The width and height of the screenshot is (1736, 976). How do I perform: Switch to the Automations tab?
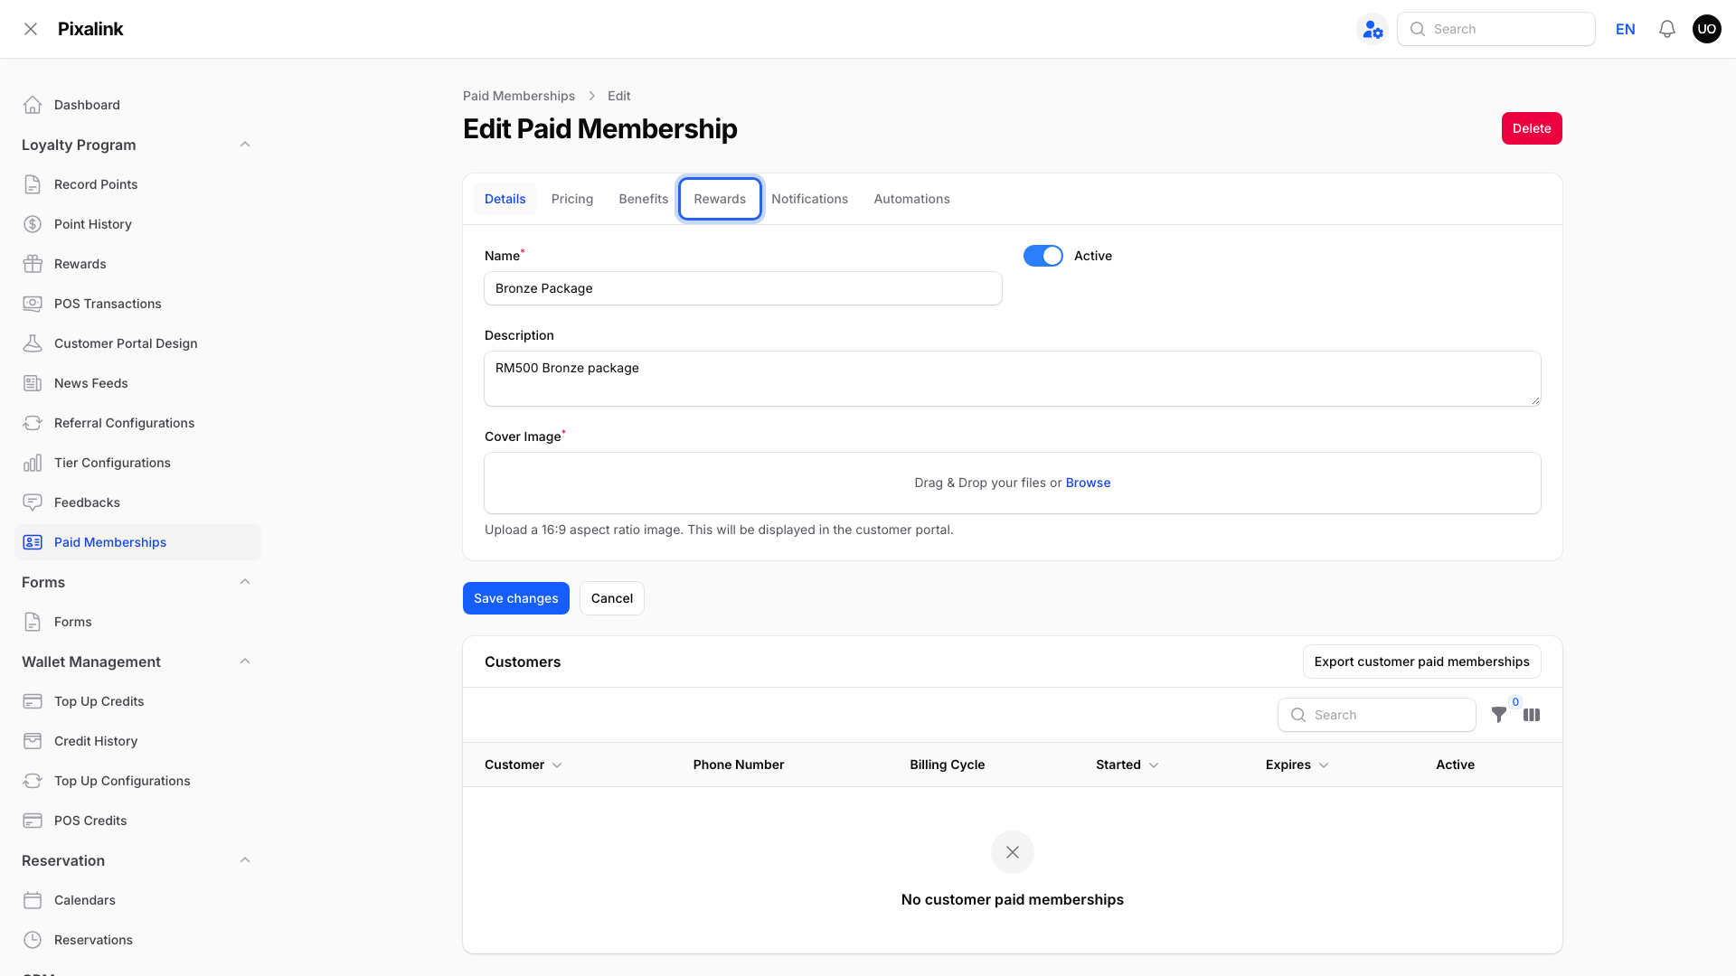pos(911,199)
